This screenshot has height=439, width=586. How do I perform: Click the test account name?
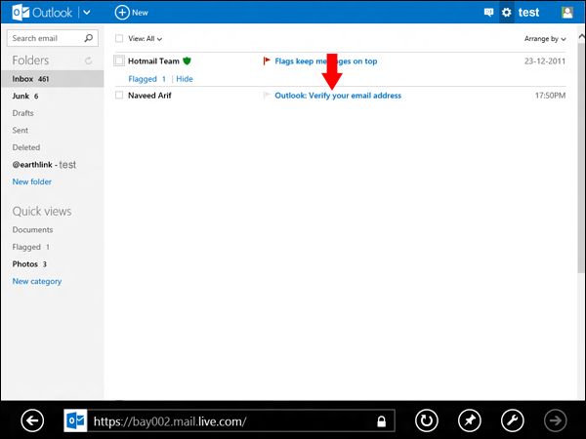click(528, 13)
